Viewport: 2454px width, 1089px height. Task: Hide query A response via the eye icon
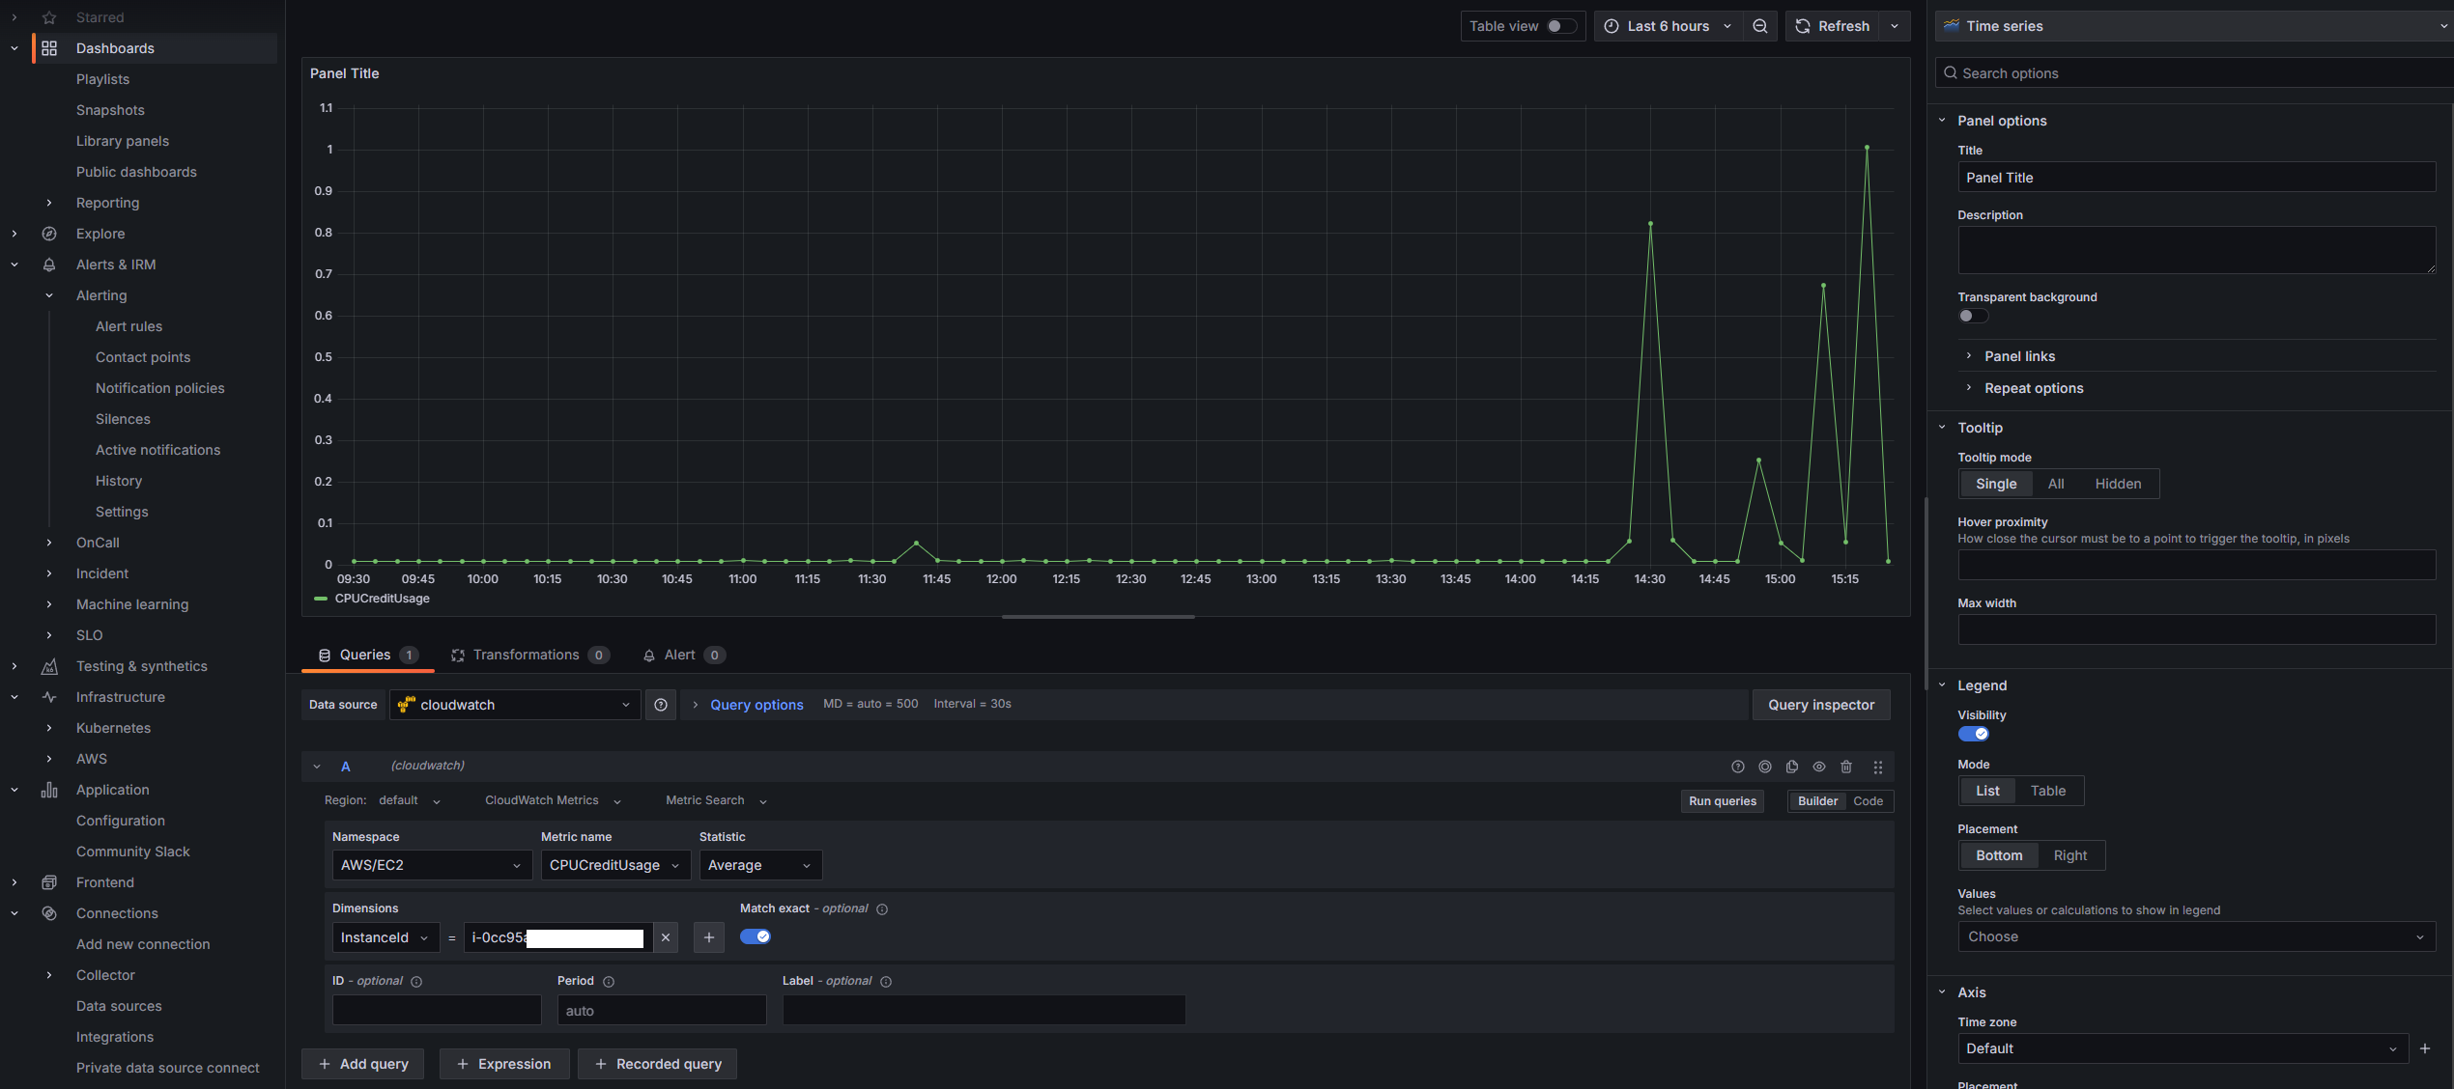click(1819, 767)
